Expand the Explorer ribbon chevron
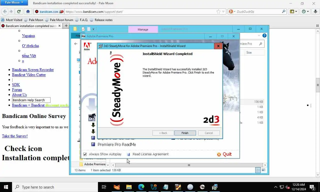This screenshot has height=192, width=320. (259, 35)
